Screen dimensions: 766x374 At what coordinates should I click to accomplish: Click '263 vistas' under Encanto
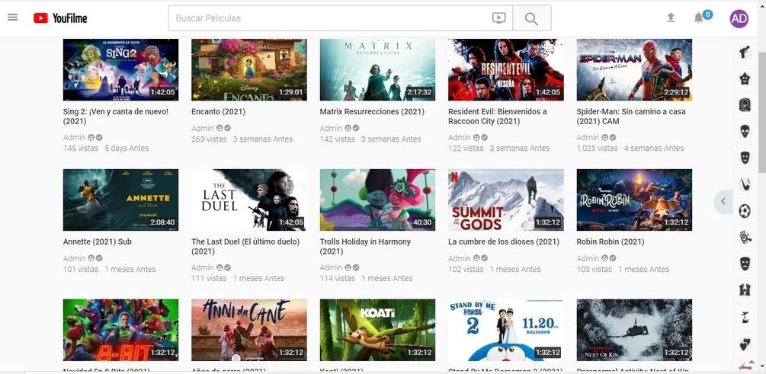pos(209,139)
